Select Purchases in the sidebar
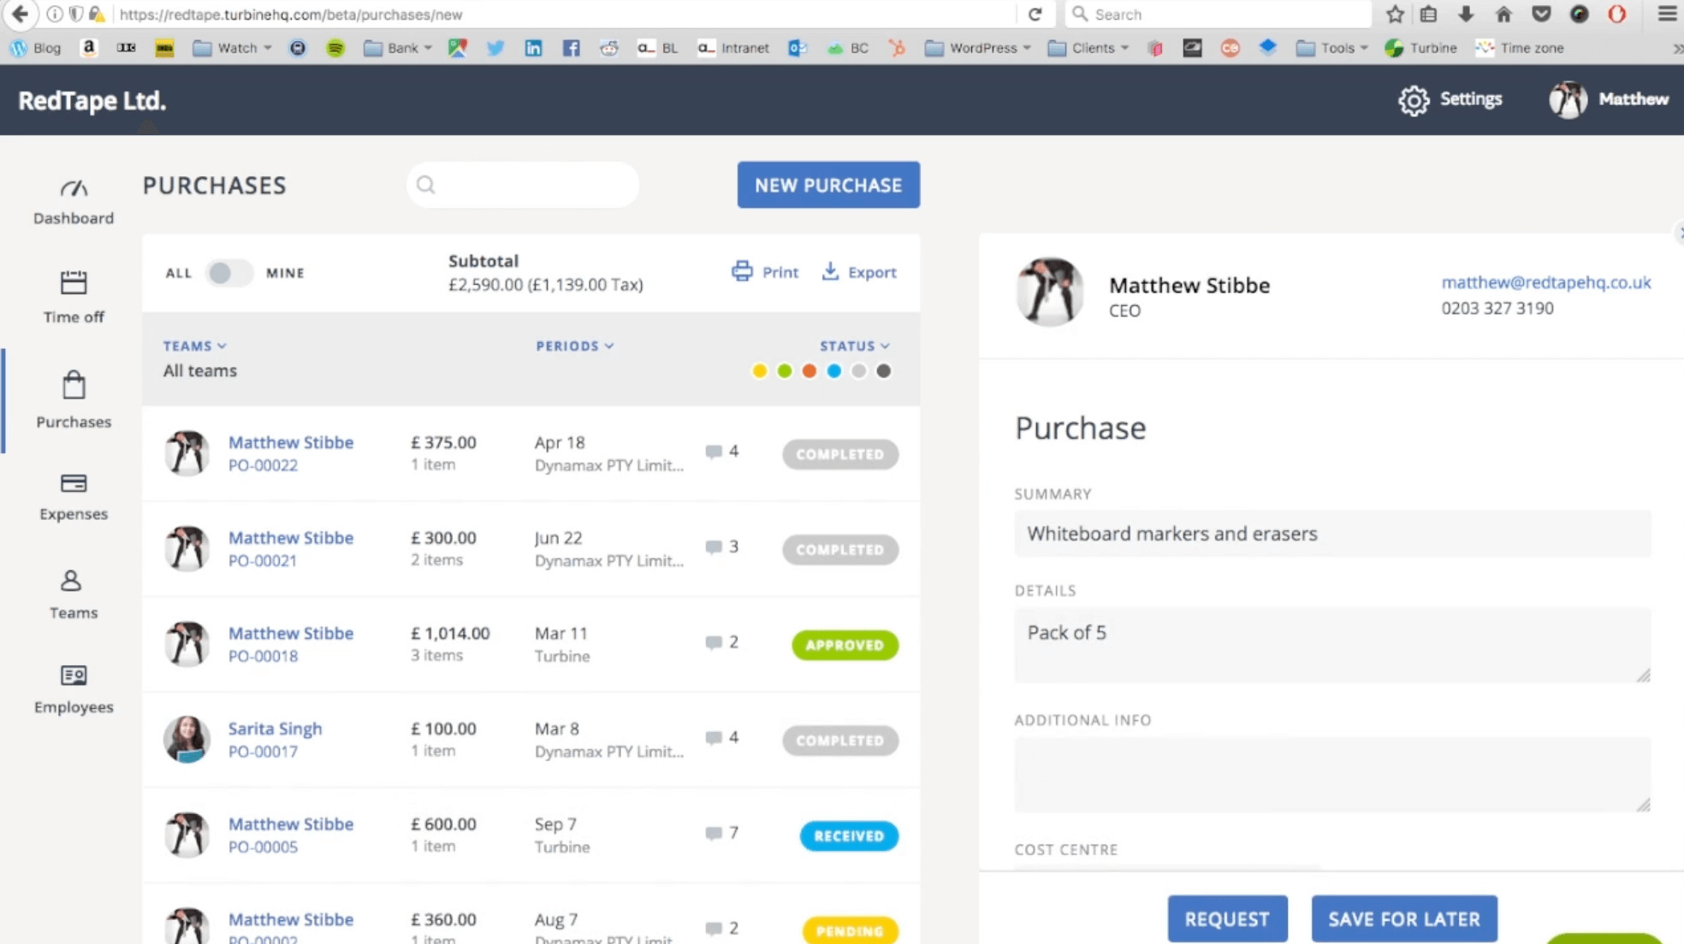 pos(74,399)
